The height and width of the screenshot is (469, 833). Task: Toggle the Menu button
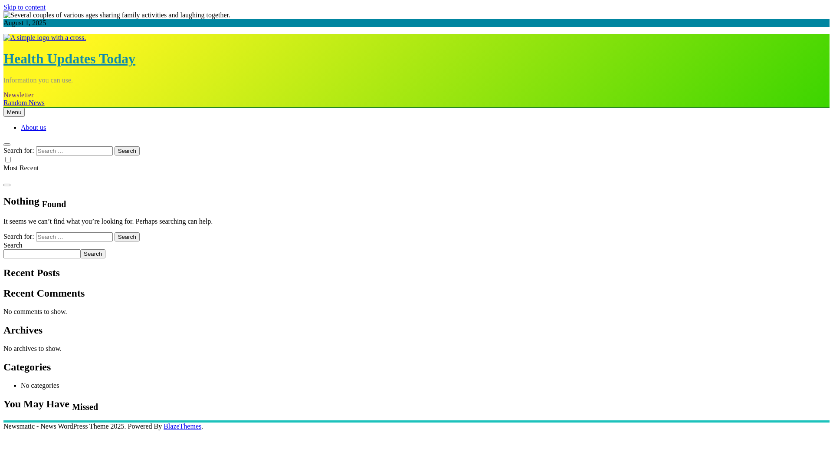14,112
